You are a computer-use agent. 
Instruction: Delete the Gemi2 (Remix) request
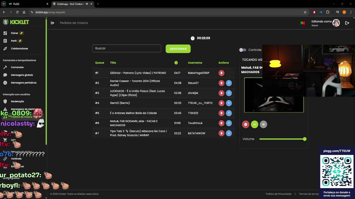[x=221, y=103]
